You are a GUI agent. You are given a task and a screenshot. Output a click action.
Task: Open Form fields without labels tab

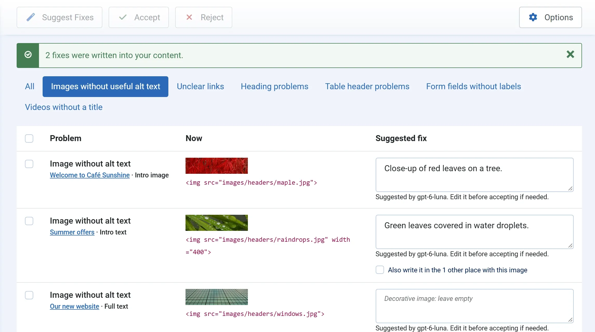point(473,86)
